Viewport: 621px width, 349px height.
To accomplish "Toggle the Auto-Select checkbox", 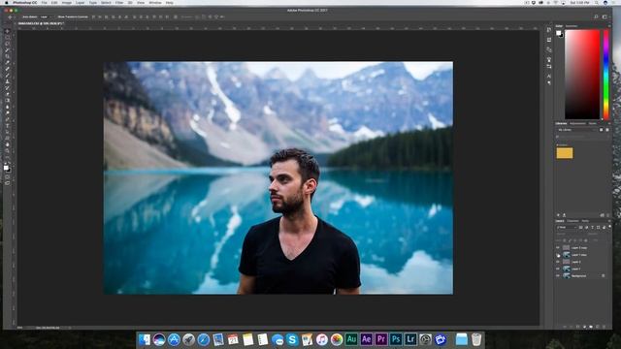I will [x=20, y=17].
